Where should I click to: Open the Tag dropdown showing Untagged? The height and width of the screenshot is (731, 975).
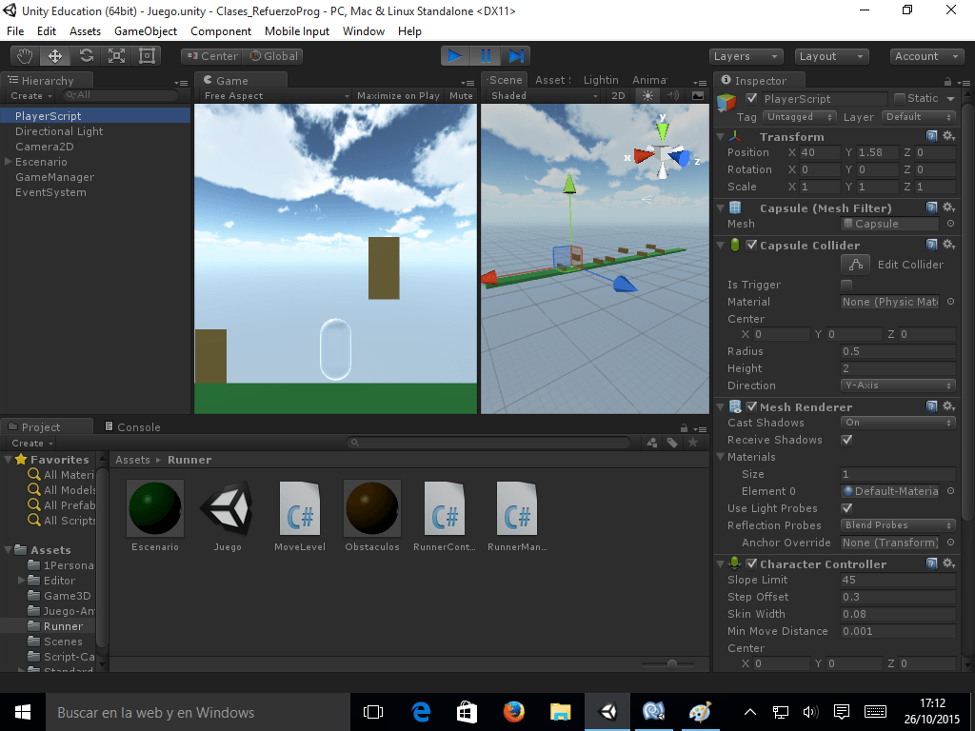(x=800, y=117)
